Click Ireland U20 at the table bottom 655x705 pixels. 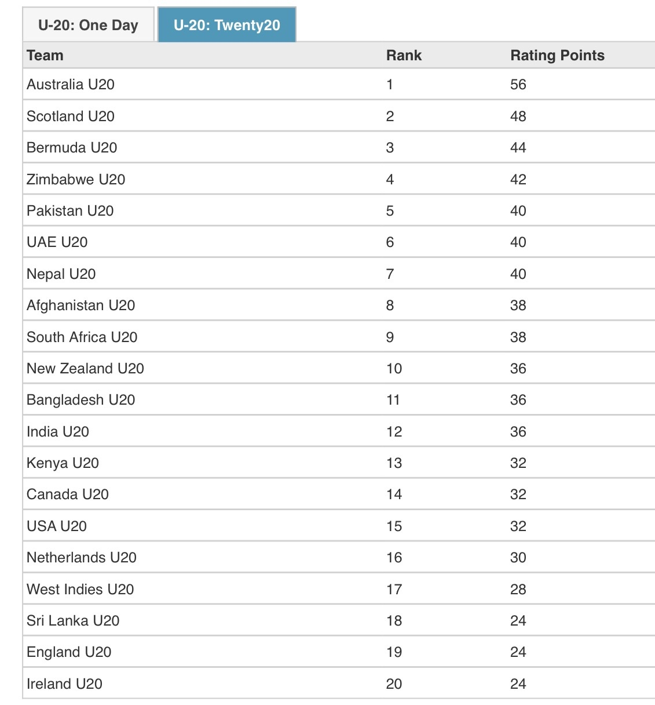64,684
